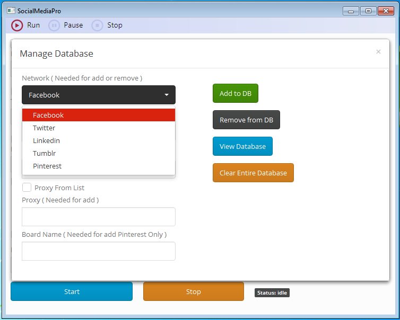Screen dimensions: 400x320
Task: Click the Stop label in top toolbar
Action: [115, 25]
